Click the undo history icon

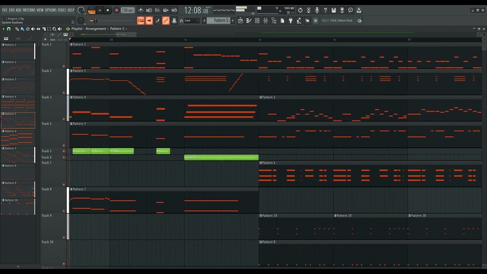[300, 10]
